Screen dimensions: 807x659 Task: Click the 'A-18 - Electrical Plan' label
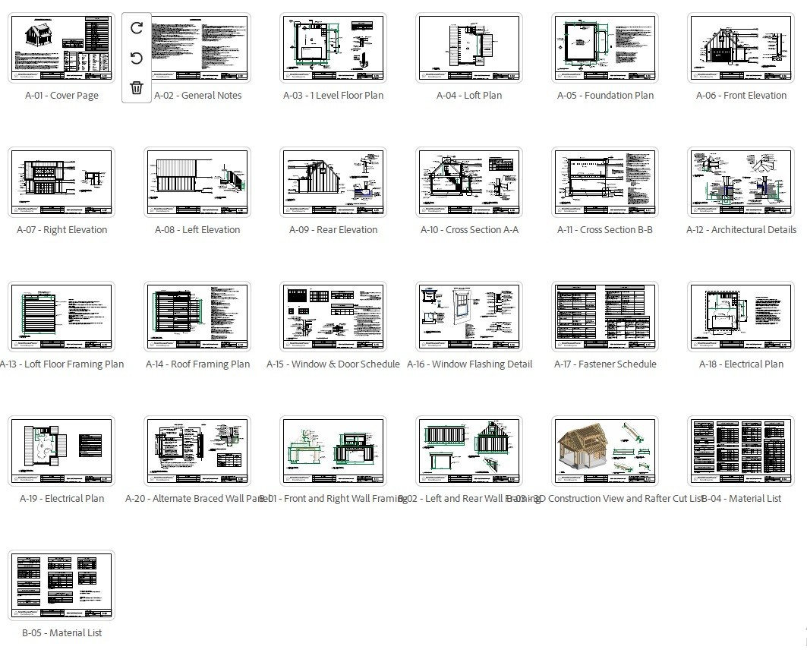[x=741, y=364]
